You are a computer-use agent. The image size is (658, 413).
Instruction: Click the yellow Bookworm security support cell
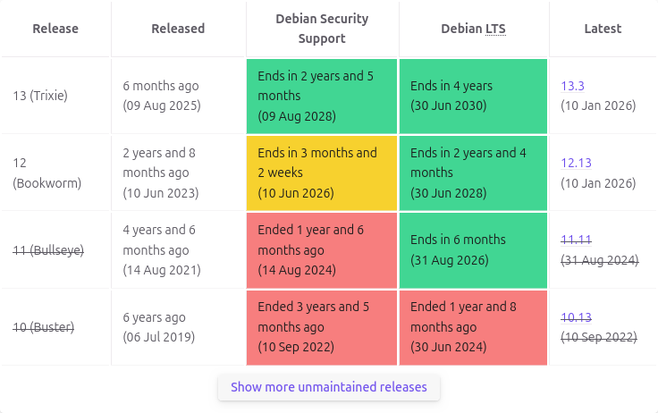click(322, 173)
